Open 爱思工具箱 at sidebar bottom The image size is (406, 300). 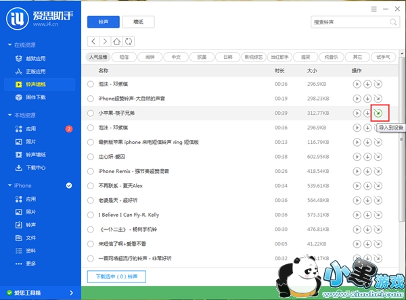(x=31, y=293)
